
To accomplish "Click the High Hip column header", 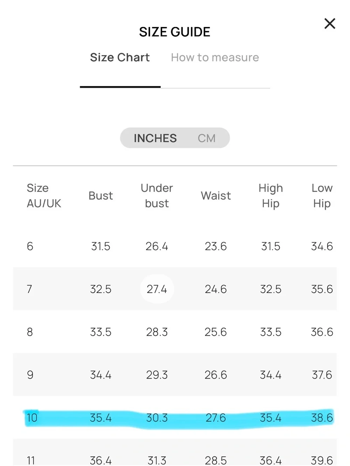I will coord(271,196).
